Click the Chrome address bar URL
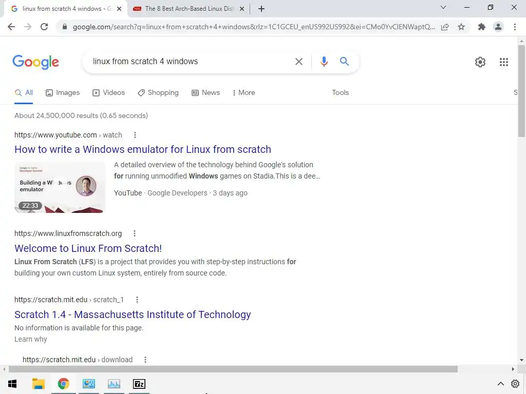The height and width of the screenshot is (394, 526). (254, 27)
